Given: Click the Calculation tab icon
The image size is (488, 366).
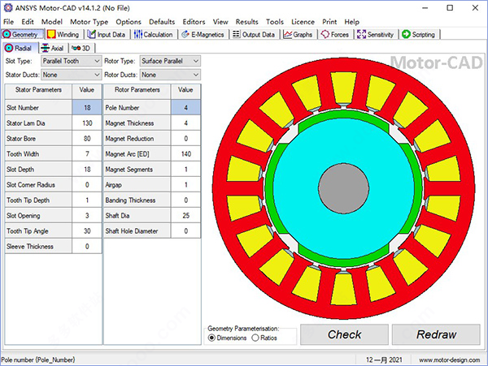Looking at the screenshot, I should click(x=138, y=34).
